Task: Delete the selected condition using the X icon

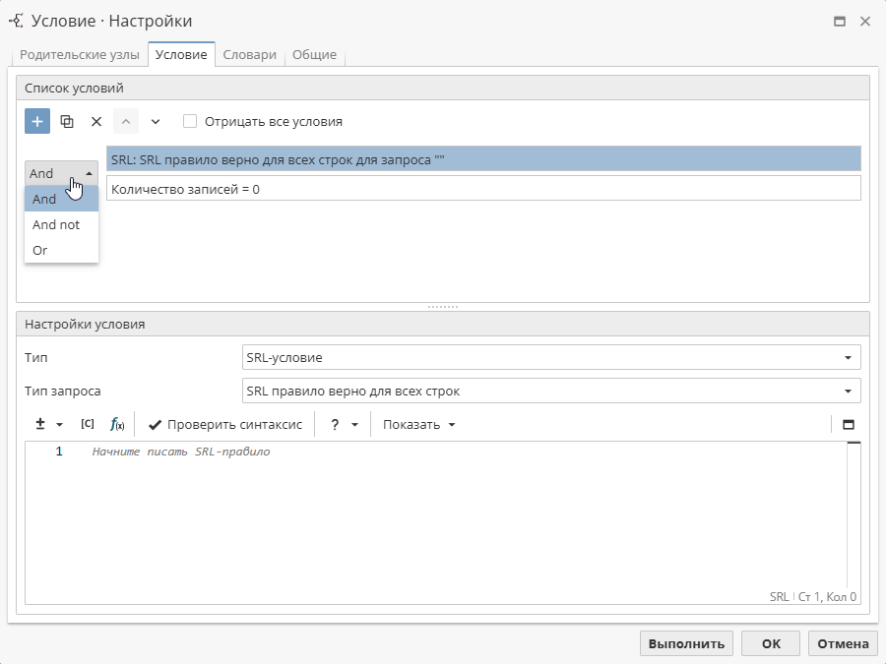Action: [x=95, y=120]
